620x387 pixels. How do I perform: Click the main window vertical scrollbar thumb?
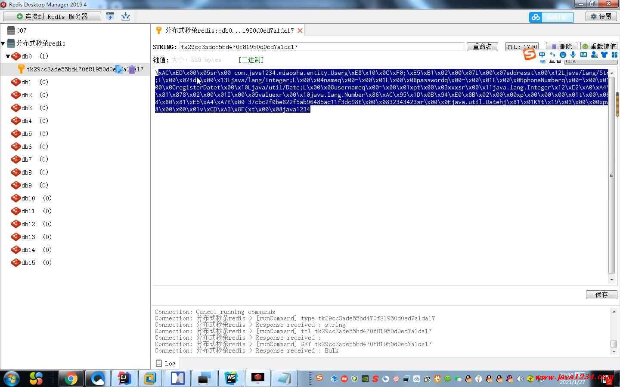click(617, 104)
